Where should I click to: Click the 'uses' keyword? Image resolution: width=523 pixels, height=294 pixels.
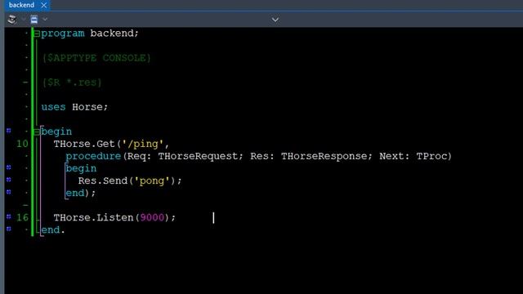point(53,107)
